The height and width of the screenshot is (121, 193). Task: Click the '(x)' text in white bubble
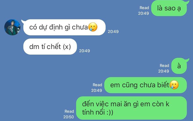pyautogui.click(x=67, y=47)
